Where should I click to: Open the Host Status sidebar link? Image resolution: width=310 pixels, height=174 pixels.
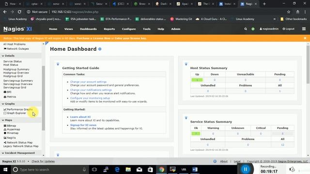pos(11,65)
